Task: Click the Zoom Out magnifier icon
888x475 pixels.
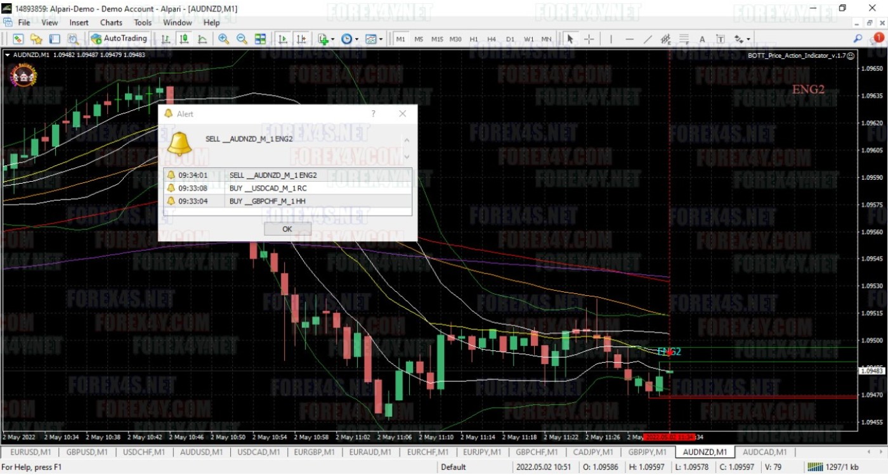Action: (242, 39)
